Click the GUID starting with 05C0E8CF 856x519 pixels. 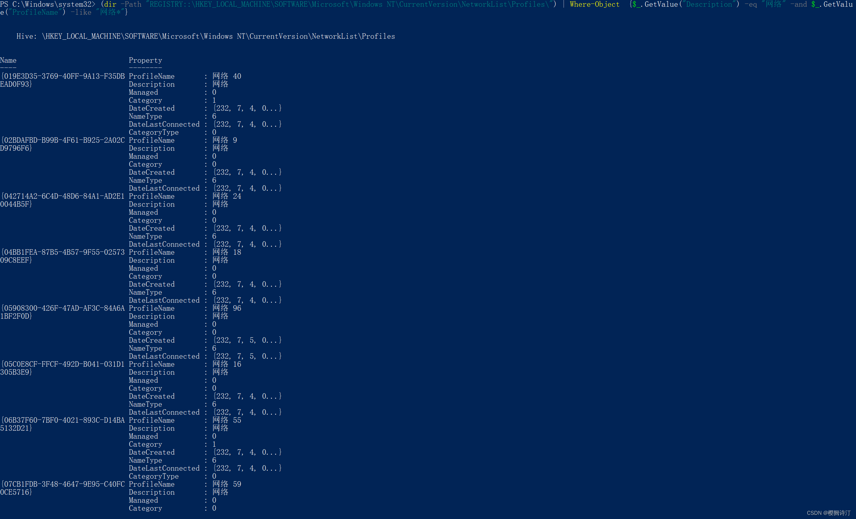click(x=62, y=364)
